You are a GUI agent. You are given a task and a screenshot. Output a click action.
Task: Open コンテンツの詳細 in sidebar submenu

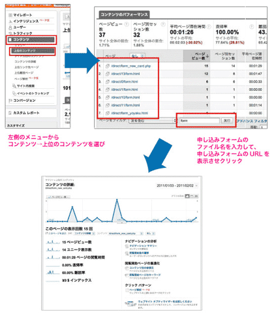pos(25,61)
